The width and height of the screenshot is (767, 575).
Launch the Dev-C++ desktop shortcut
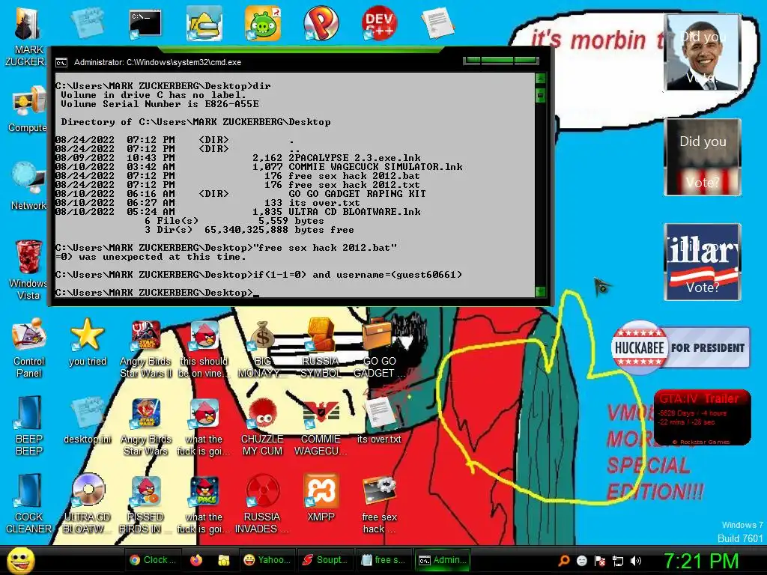click(x=379, y=23)
